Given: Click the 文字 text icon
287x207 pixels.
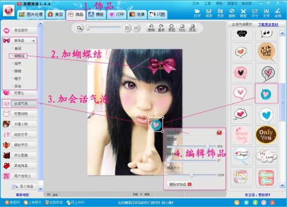Looking at the screenshot, I should pyautogui.click(x=266, y=13).
